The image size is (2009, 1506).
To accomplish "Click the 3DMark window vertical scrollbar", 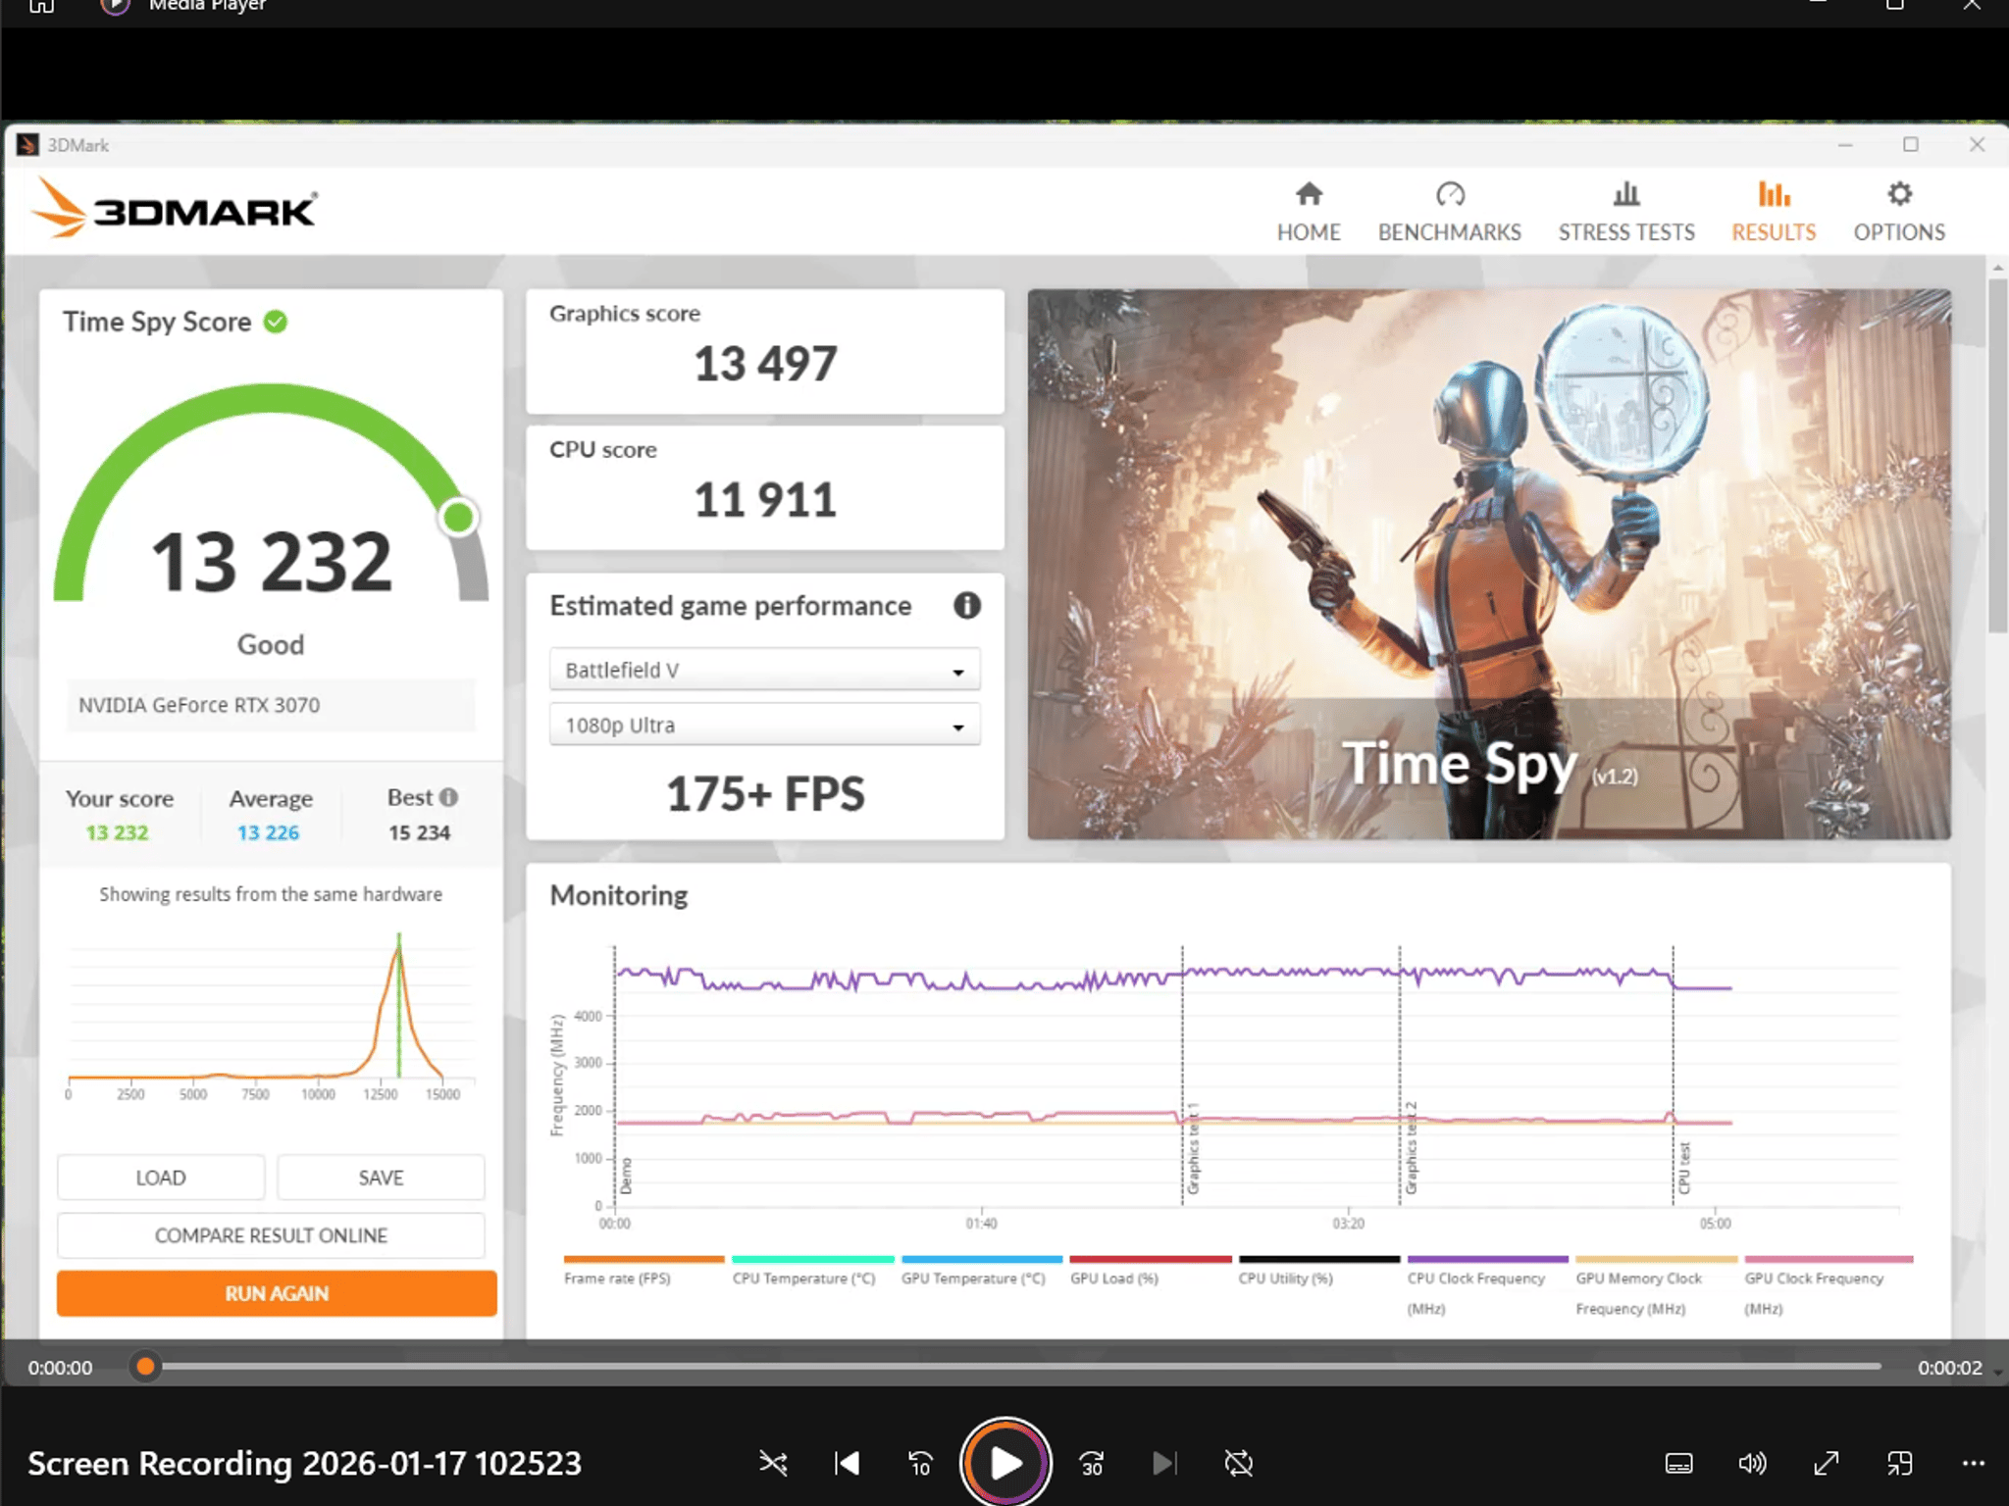I will 1997,456.
